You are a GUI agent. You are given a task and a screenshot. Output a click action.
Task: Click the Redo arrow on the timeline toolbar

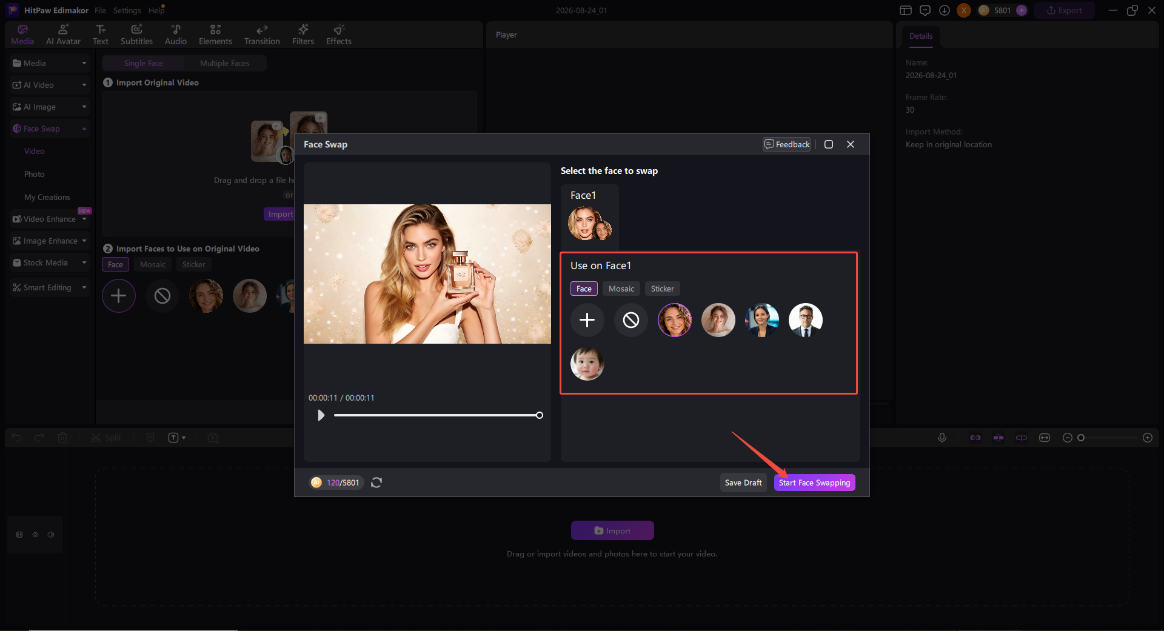39,438
